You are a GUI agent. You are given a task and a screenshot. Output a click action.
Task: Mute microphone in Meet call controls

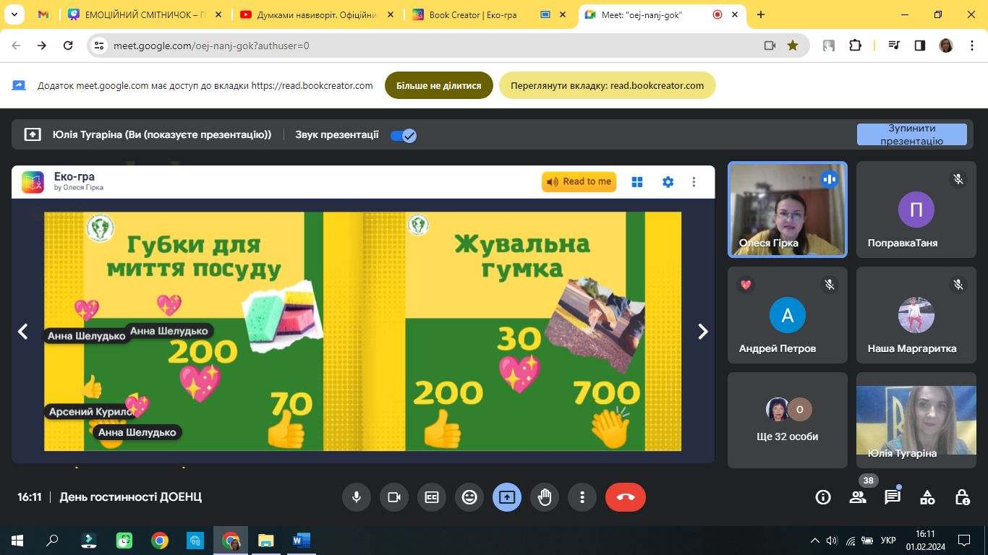pyautogui.click(x=356, y=497)
